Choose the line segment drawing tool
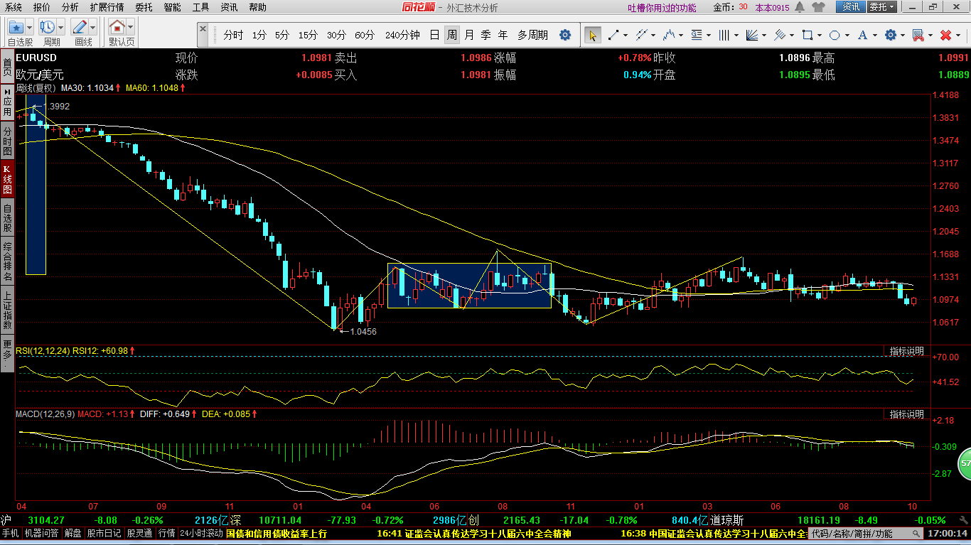 tap(613, 35)
